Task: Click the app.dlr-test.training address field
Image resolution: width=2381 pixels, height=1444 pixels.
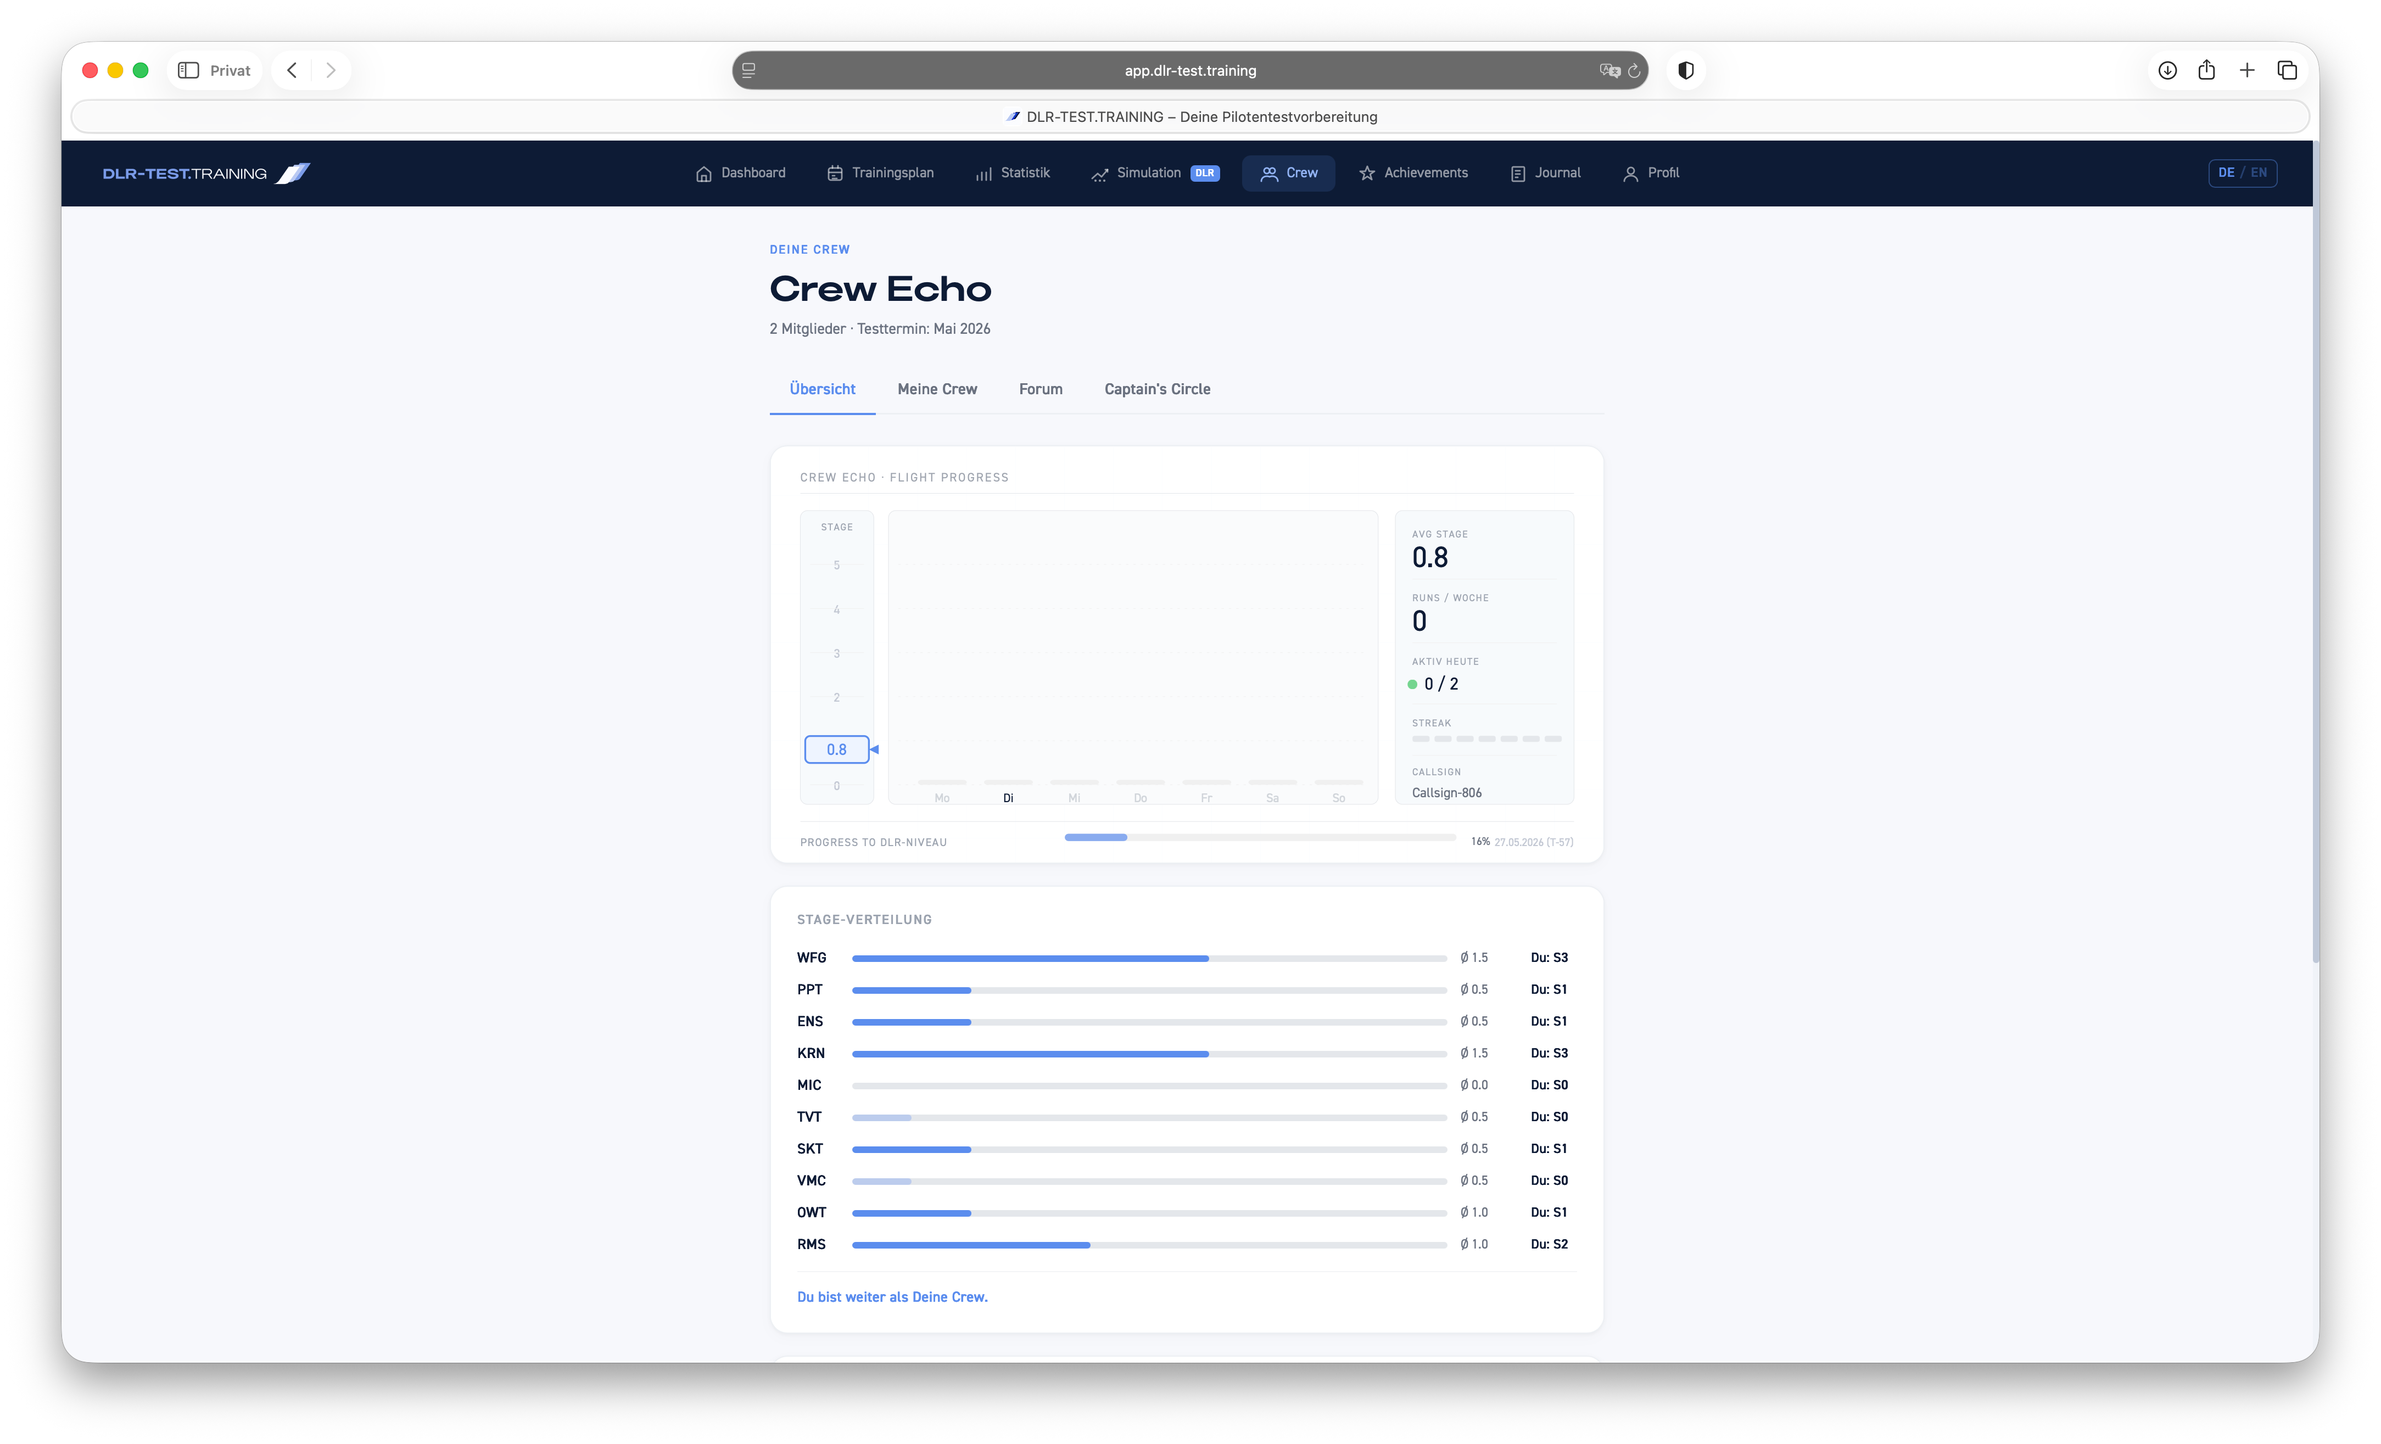Action: click(1189, 70)
